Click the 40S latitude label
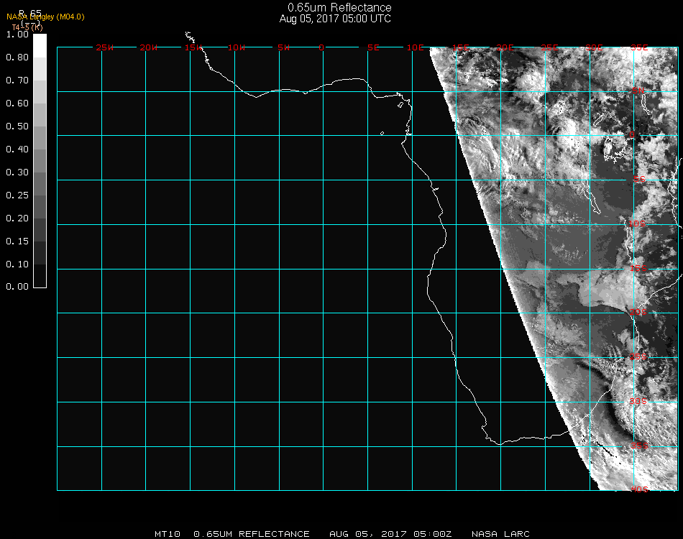This screenshot has height=539, width=683. tap(639, 490)
